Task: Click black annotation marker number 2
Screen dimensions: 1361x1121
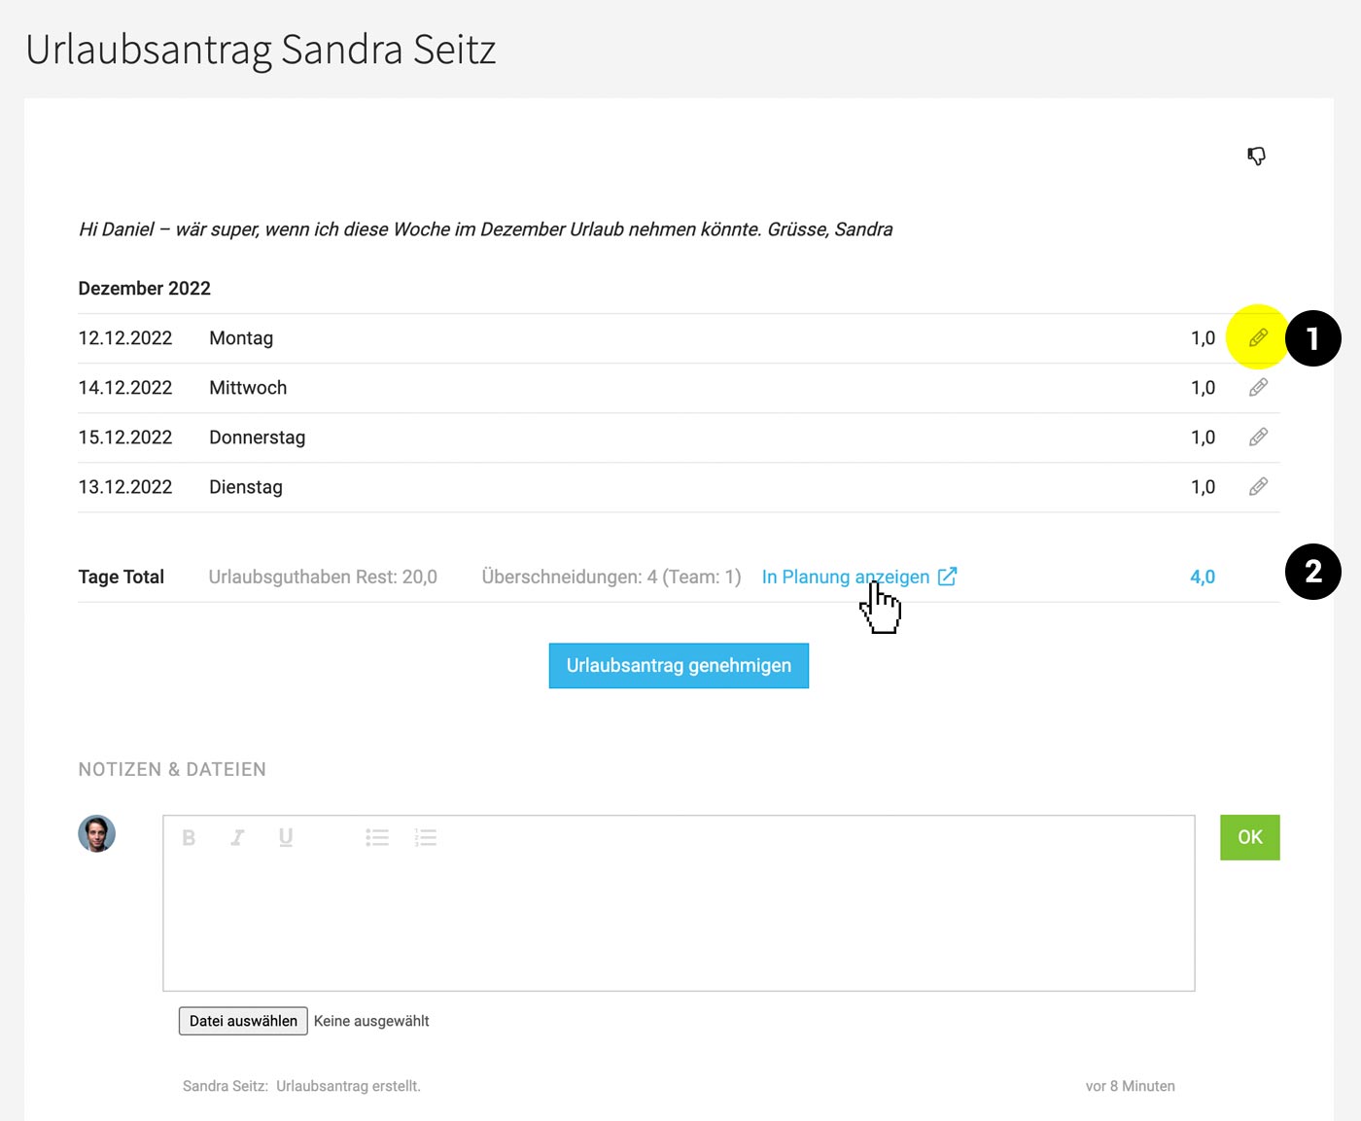Action: click(1313, 572)
